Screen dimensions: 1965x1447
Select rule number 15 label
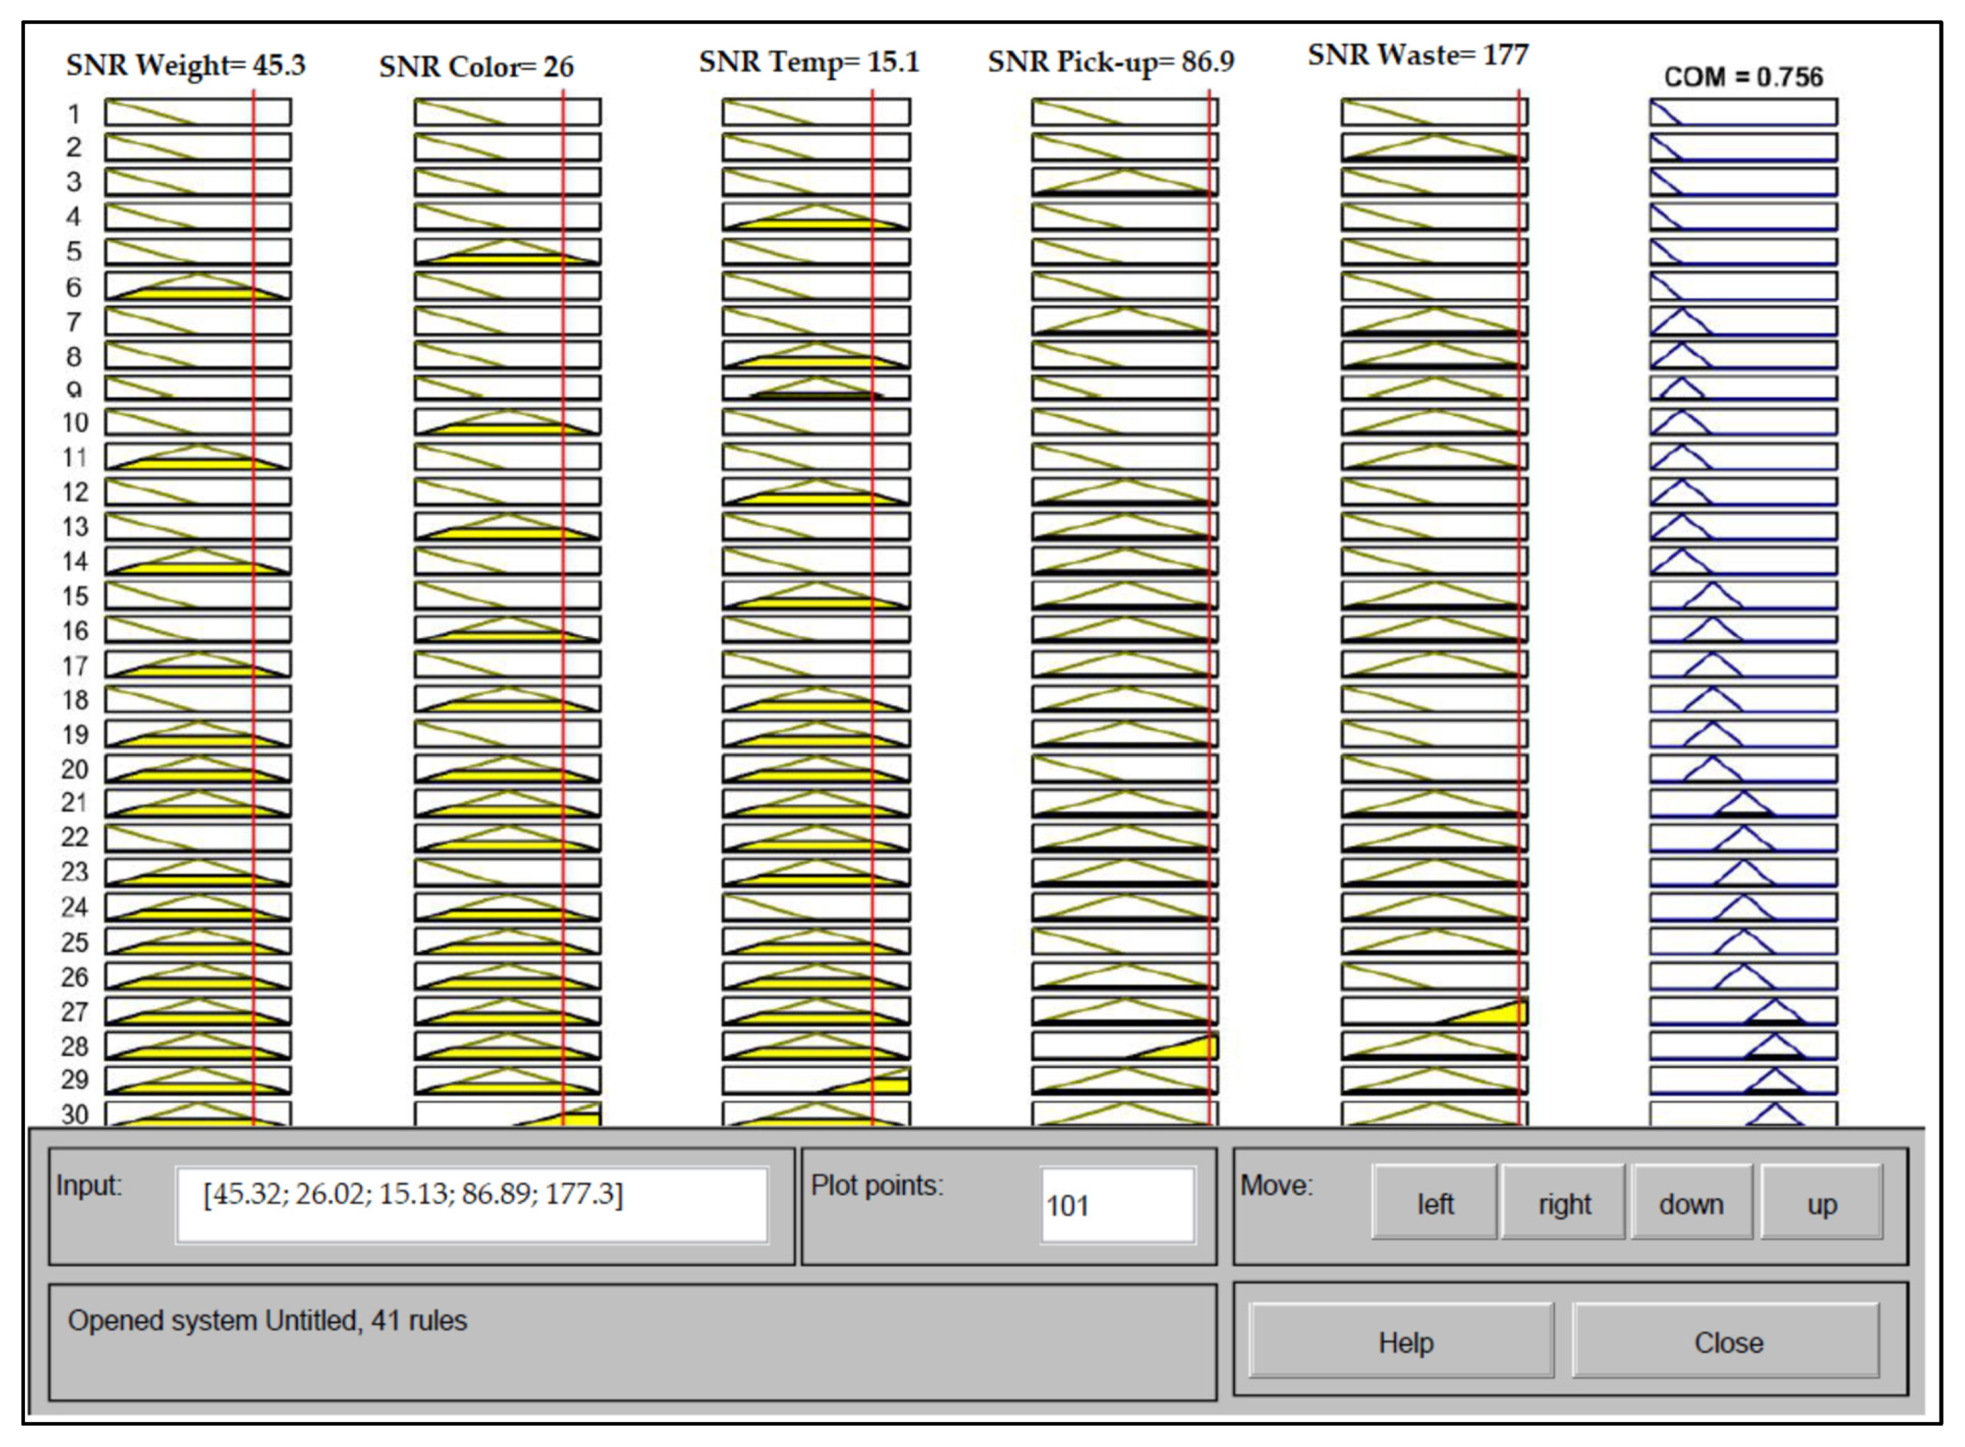coord(75,596)
